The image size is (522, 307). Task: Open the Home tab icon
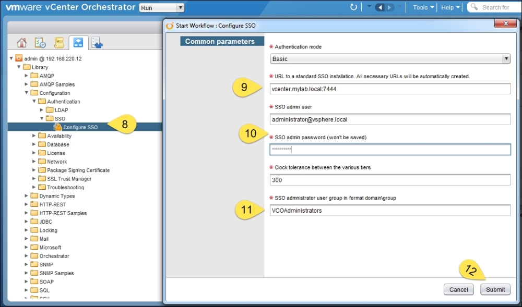(22, 43)
